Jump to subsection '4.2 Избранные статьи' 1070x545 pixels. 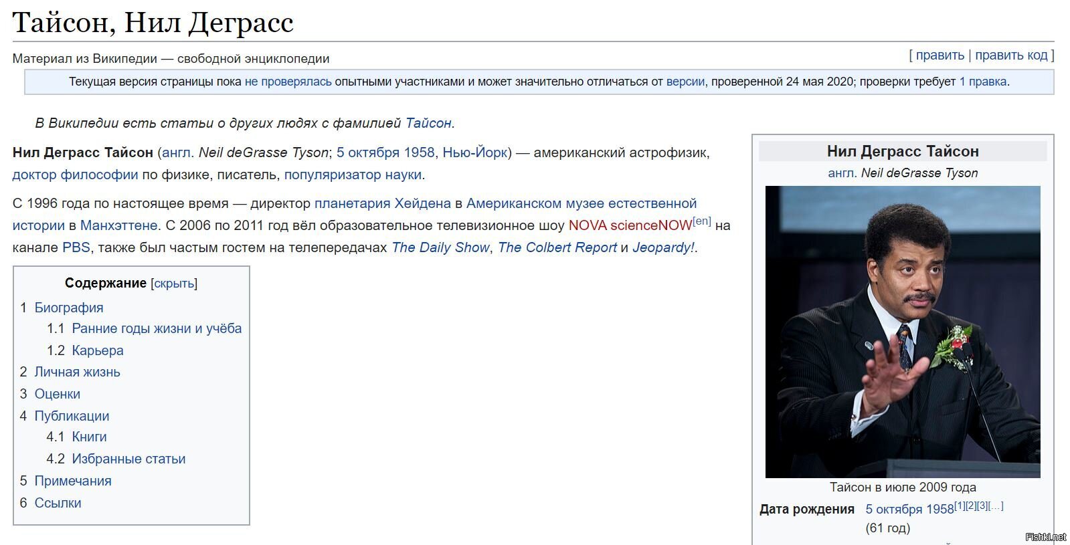[x=116, y=459]
